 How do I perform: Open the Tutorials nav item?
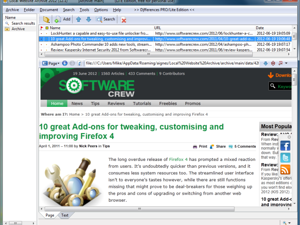[x=142, y=103]
